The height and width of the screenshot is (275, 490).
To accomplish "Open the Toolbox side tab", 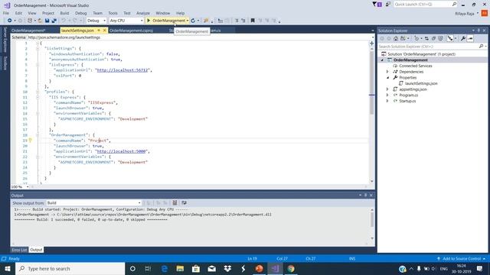I will click(5, 63).
